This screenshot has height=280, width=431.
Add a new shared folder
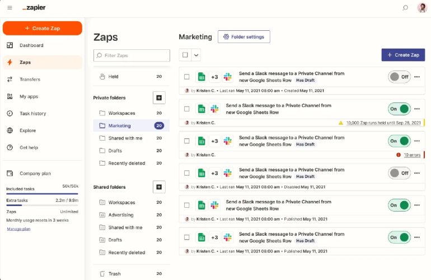pyautogui.click(x=159, y=187)
